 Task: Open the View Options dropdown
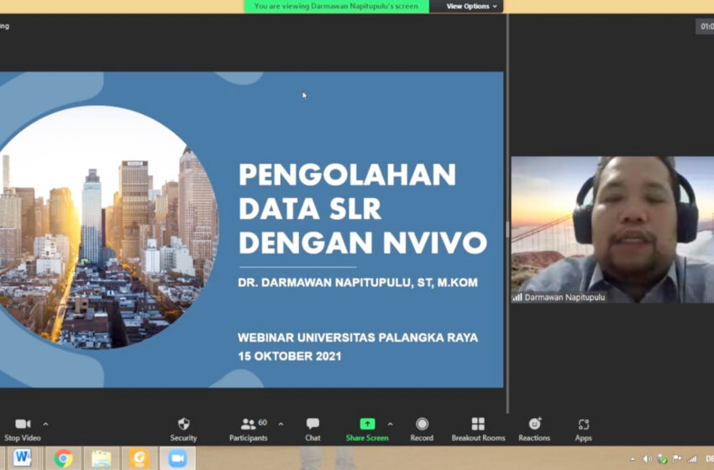(471, 7)
